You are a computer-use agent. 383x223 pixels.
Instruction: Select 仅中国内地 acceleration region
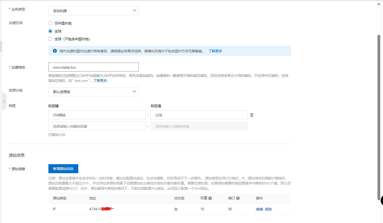[x=50, y=23]
